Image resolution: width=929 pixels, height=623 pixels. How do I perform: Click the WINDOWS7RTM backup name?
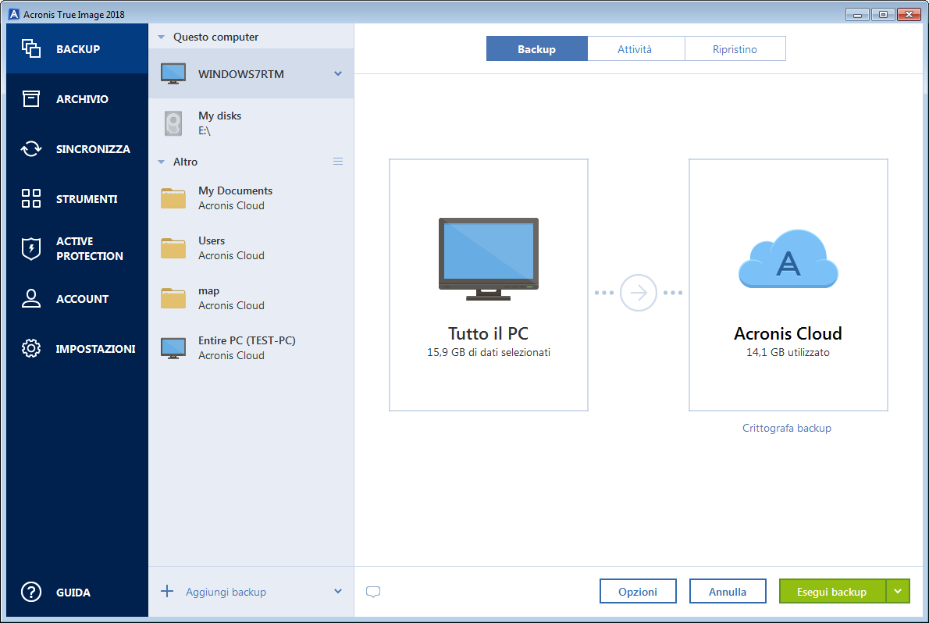(x=241, y=74)
